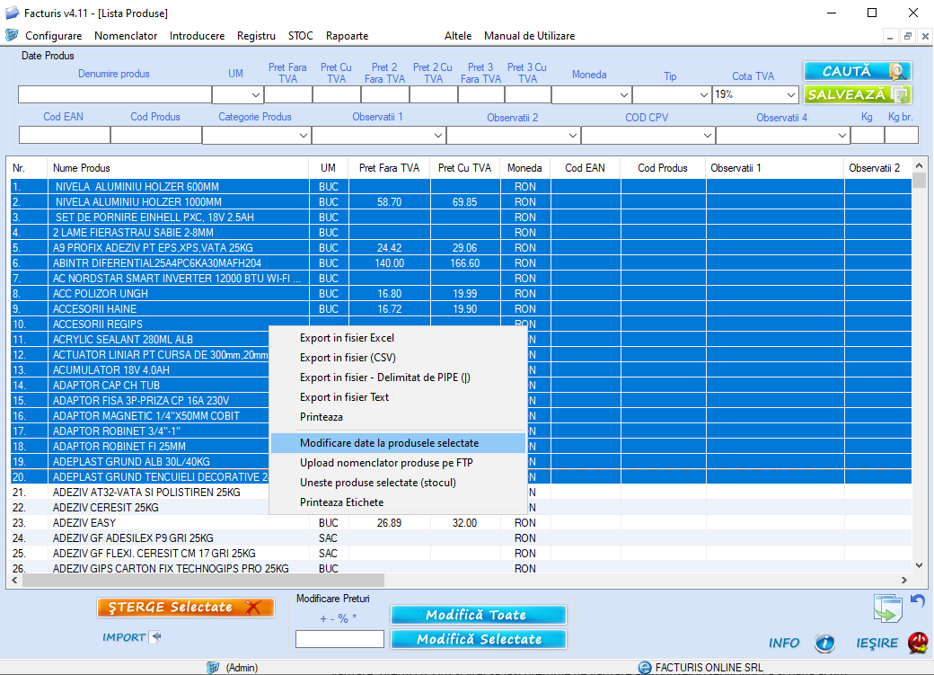
Task: Open the Registru menu
Action: coord(256,36)
